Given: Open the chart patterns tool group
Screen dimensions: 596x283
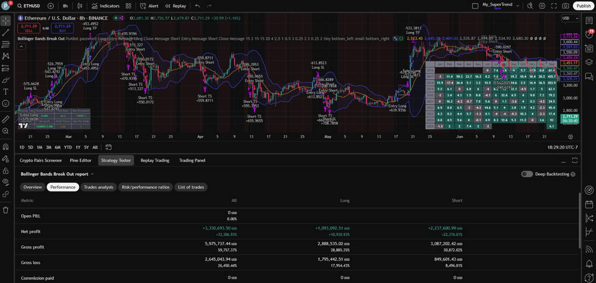Looking at the screenshot, I should 6,56.
